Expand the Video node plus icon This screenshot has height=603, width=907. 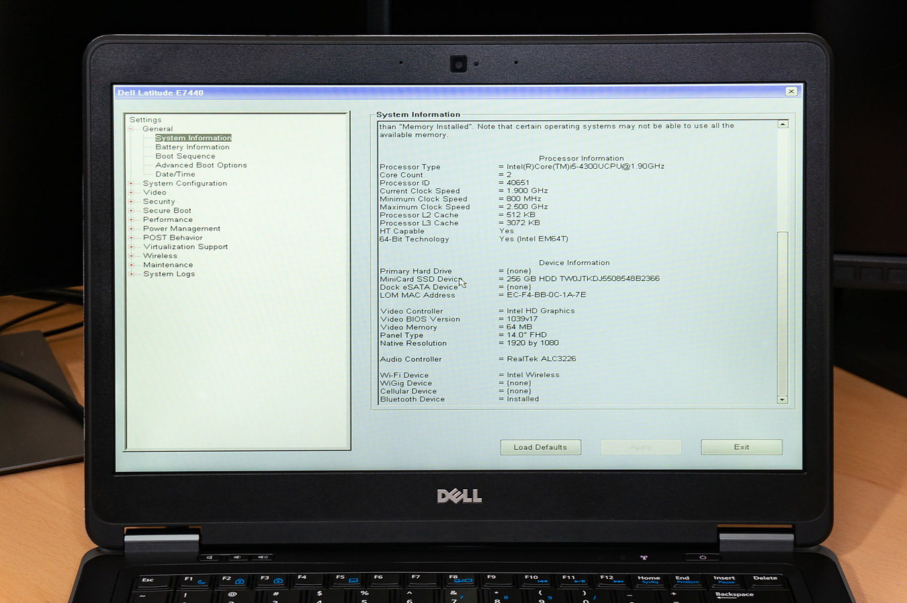point(131,192)
